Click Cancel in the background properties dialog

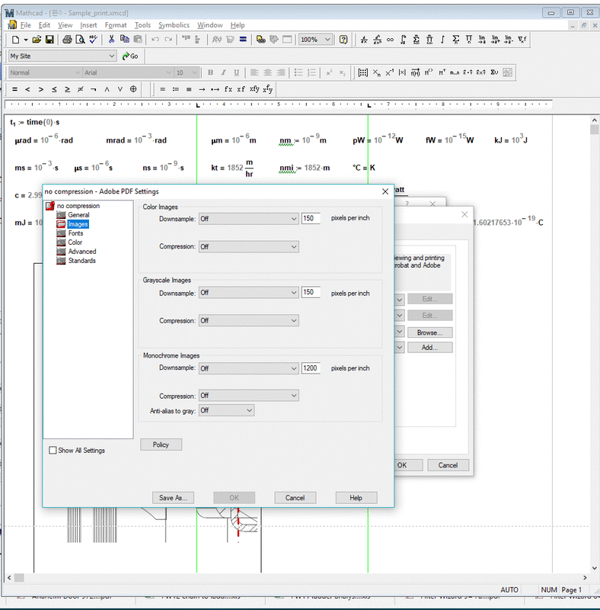click(x=448, y=465)
